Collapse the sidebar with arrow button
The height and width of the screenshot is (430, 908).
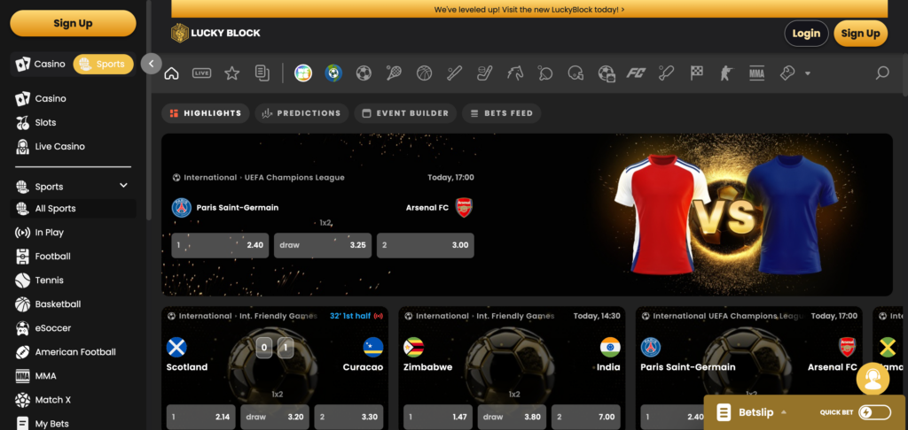(151, 64)
